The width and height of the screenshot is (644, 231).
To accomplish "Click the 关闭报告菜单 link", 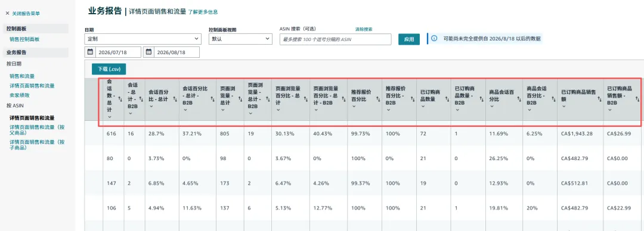I will (26, 14).
